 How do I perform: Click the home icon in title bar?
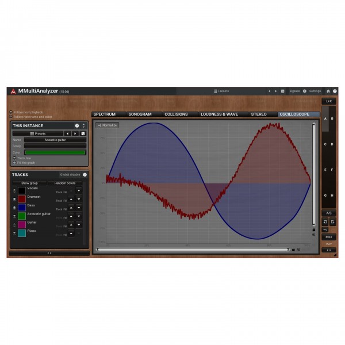[x=328, y=91]
